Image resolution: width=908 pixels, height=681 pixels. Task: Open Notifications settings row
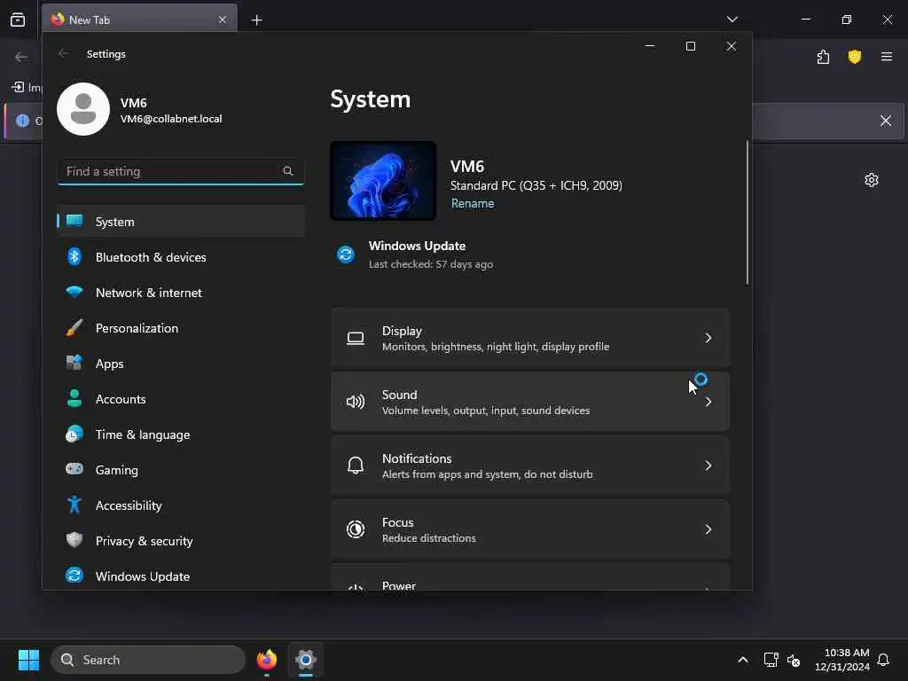pyautogui.click(x=530, y=466)
